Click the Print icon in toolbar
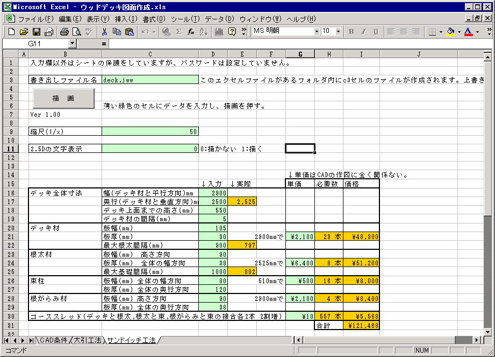Viewport: 495px width, 357px height. click(64, 32)
